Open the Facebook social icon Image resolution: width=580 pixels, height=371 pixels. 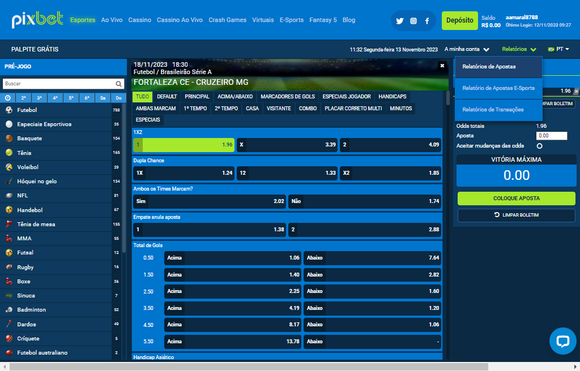(427, 21)
